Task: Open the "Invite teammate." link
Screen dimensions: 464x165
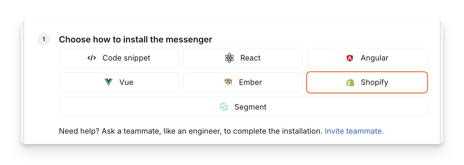Action: [354, 131]
